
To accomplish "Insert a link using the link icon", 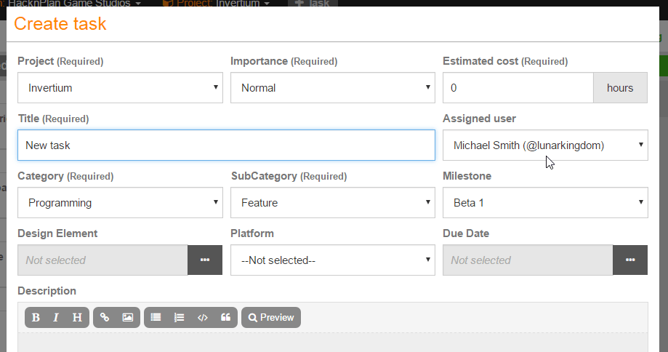I will (x=105, y=317).
